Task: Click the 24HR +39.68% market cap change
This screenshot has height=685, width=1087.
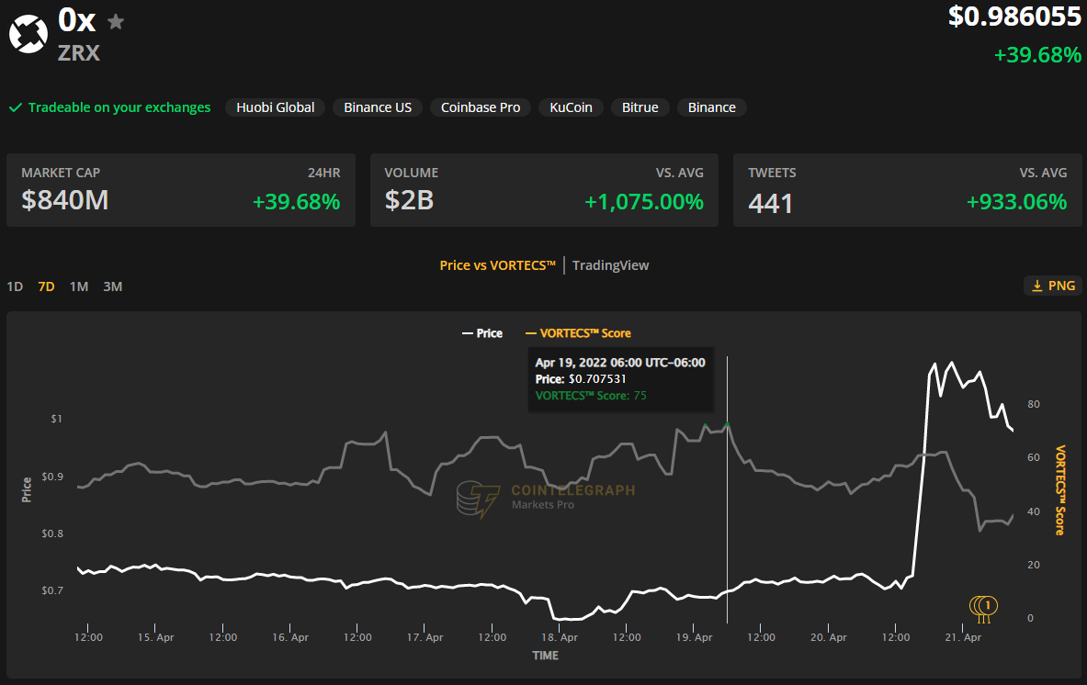Action: [297, 202]
